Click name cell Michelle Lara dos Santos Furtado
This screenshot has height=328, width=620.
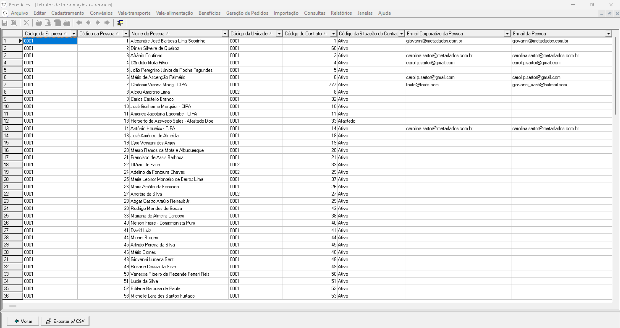[179, 296]
